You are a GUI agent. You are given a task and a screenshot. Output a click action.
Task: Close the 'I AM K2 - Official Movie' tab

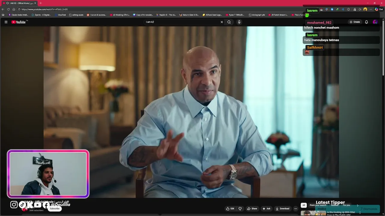click(x=35, y=3)
